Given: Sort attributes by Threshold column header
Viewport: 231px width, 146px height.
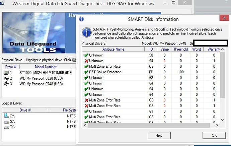Looking at the screenshot, I should [x=180, y=49].
